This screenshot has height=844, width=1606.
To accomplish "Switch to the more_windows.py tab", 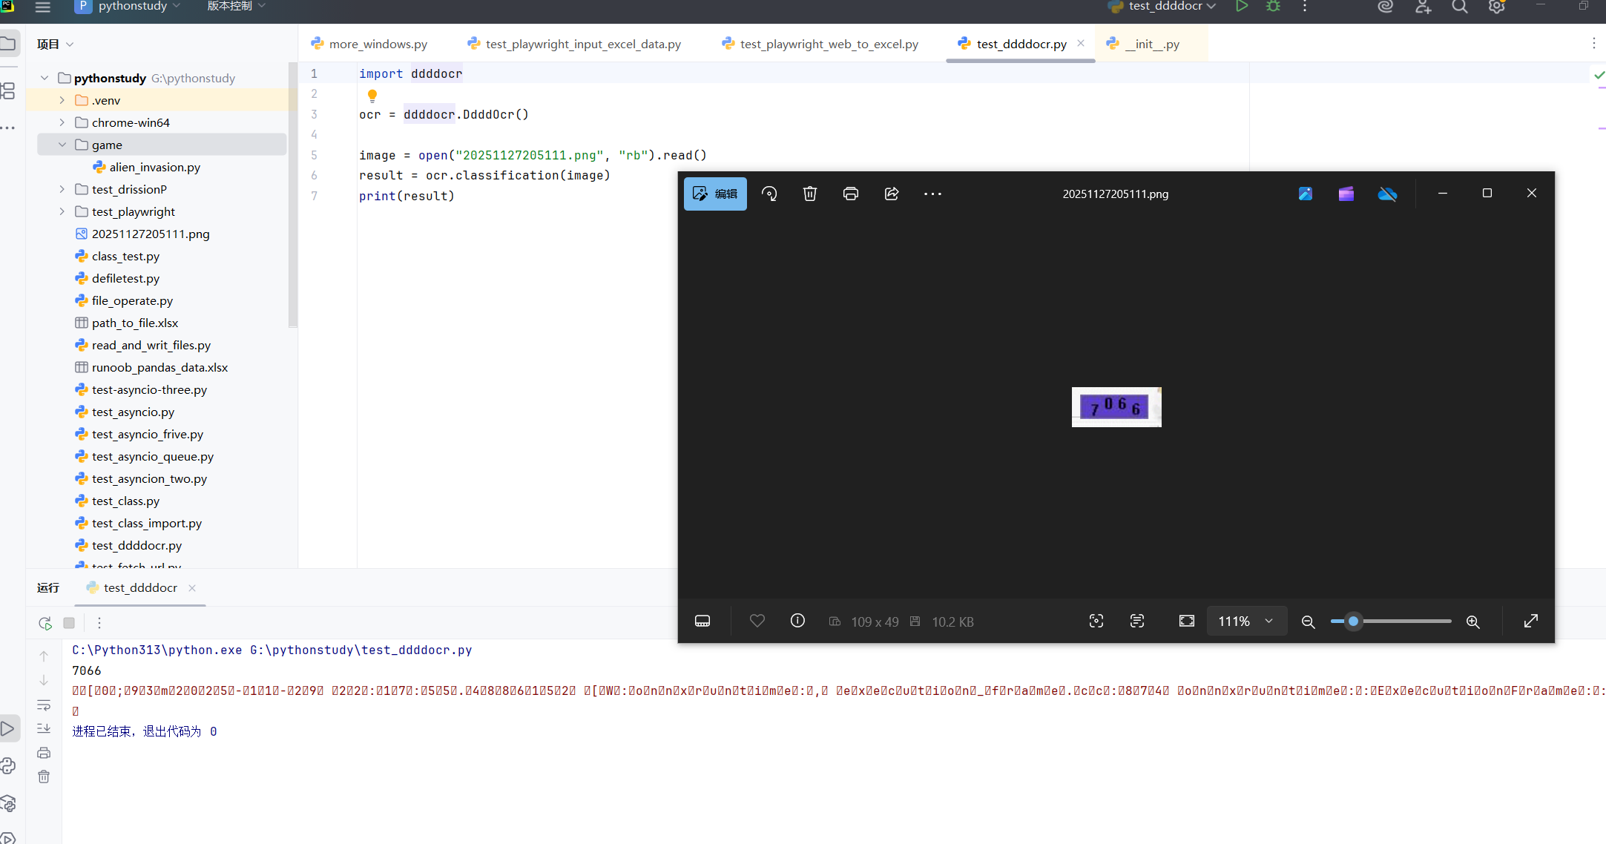I will 377,44.
